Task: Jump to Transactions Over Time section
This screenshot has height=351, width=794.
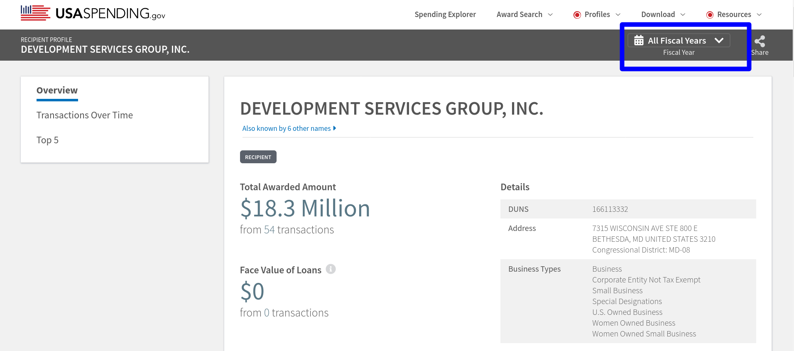Action: (x=85, y=115)
